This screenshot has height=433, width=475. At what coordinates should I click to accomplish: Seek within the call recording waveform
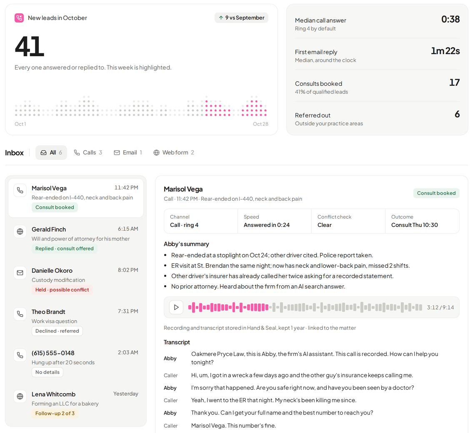click(305, 307)
